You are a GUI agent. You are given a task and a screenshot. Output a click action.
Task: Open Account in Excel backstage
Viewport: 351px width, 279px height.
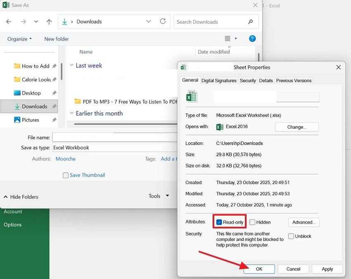13,211
